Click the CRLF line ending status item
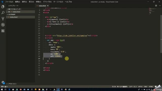The width and height of the screenshot is (162, 91). 146,87
